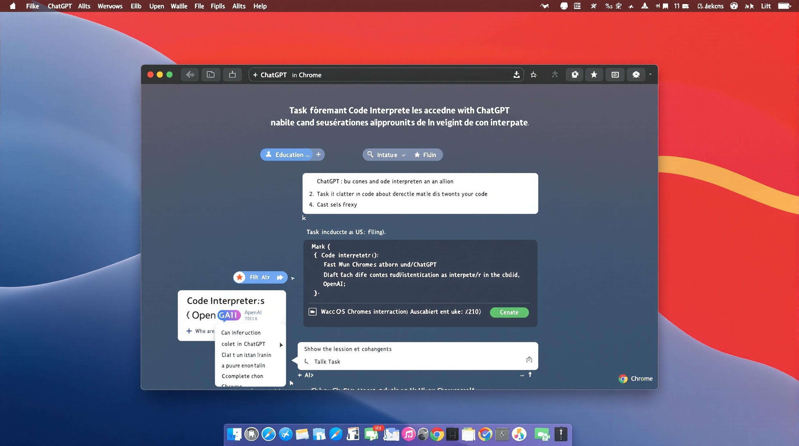Open the yellow Notes icon in dock
Screen dimensions: 799x446
tap(468, 434)
